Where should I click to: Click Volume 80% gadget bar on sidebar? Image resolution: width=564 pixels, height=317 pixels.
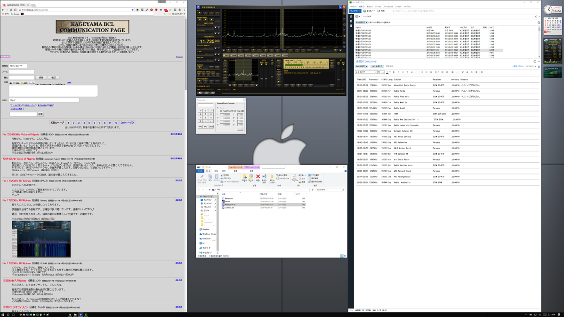pyautogui.click(x=552, y=72)
